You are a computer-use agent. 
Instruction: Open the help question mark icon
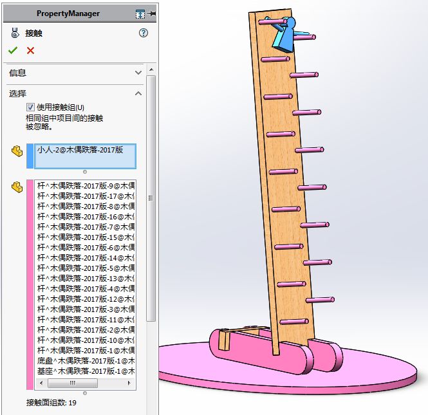click(x=144, y=33)
